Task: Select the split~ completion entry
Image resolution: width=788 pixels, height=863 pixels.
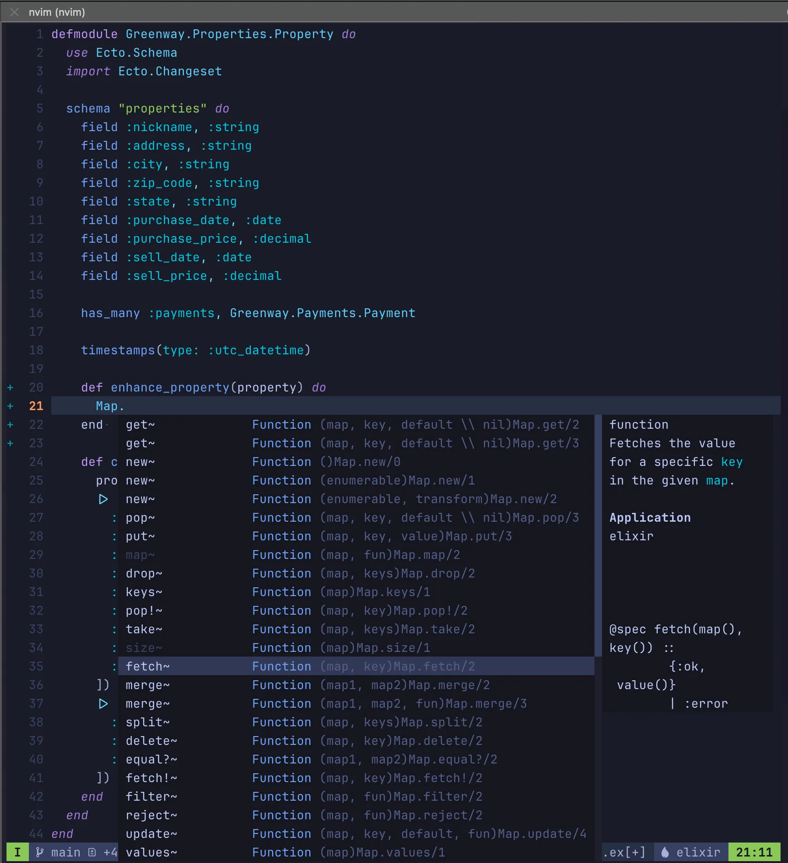Action: coord(356,722)
